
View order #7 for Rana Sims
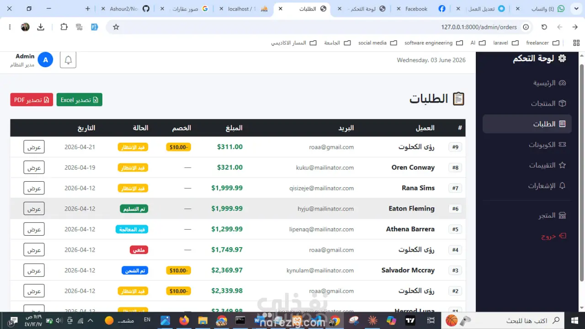[34, 188]
